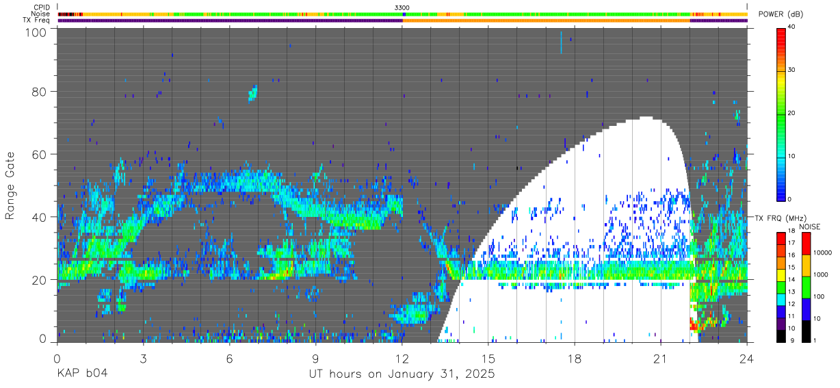This screenshot has height=388, width=840.
Task: Click the 21 tick on the UT hours axis
Action: click(661, 357)
